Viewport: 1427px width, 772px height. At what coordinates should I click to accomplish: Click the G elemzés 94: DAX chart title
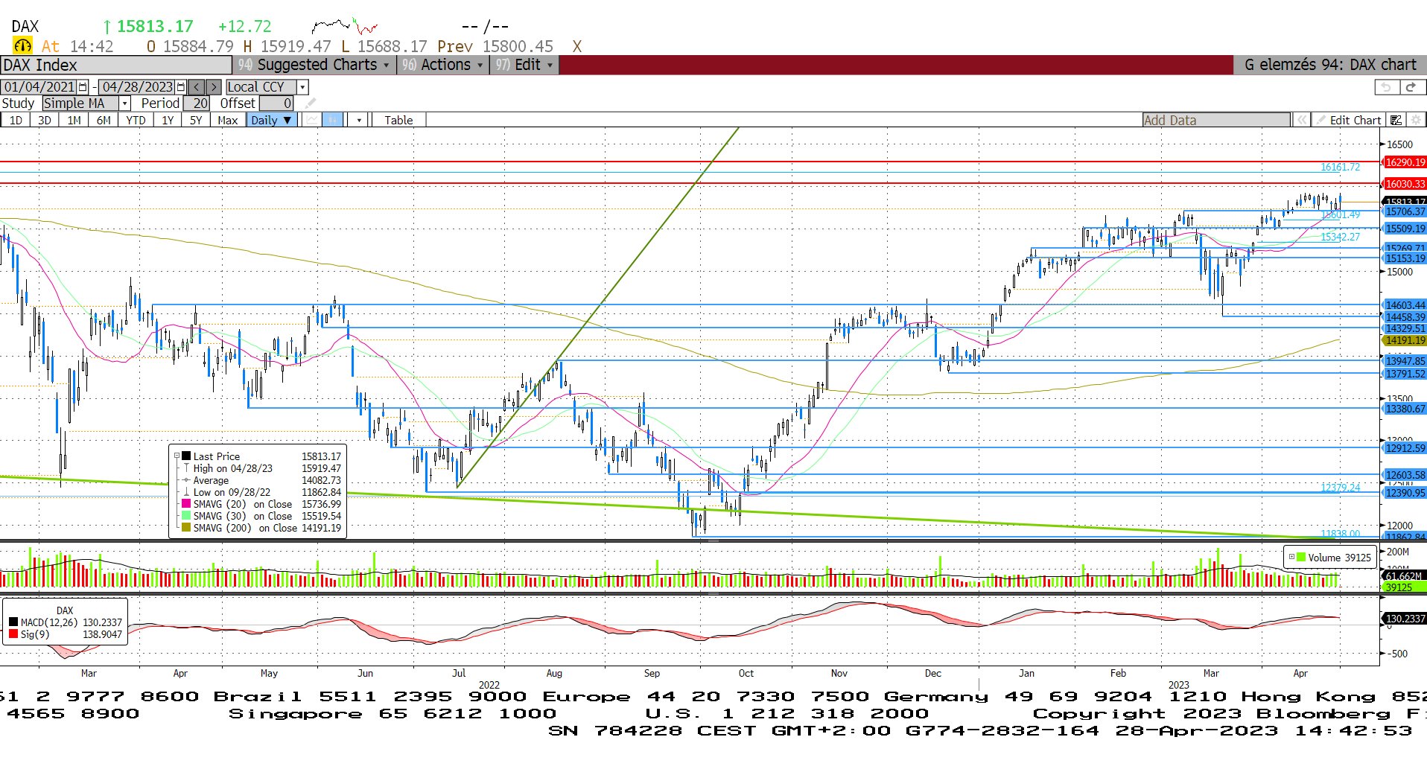tap(1330, 65)
